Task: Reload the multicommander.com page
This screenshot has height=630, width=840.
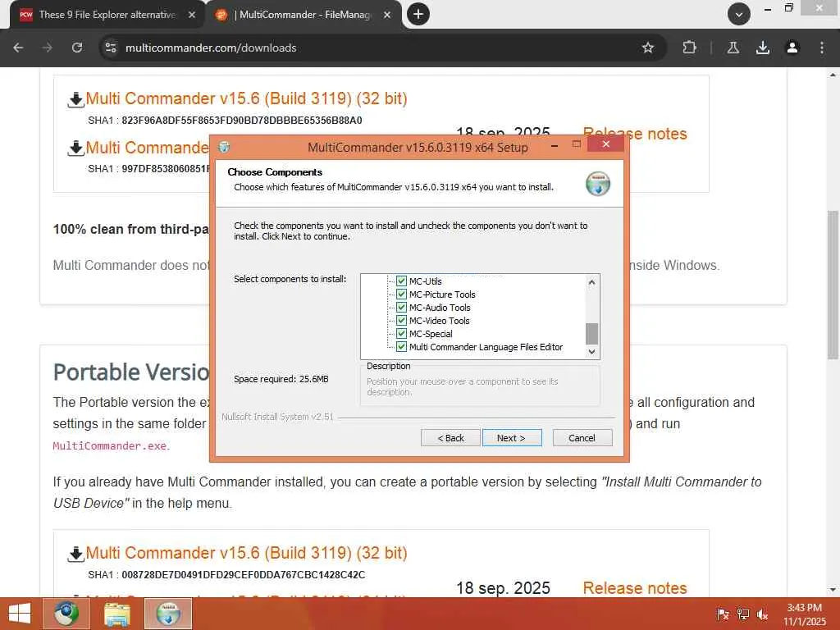Action: coord(77,48)
